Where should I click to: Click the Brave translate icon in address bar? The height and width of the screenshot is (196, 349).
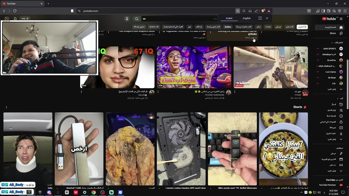tap(238, 11)
